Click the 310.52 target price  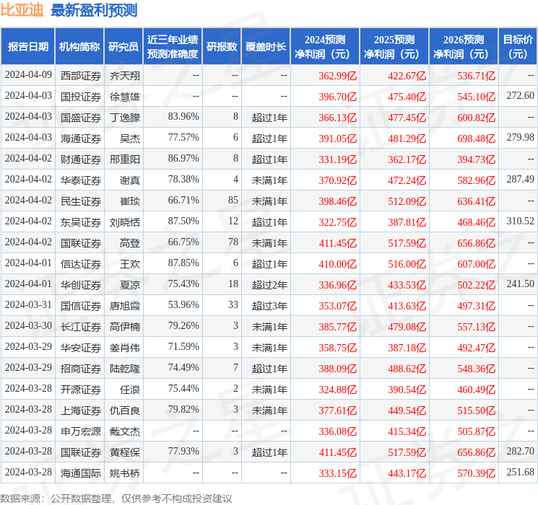(x=521, y=221)
